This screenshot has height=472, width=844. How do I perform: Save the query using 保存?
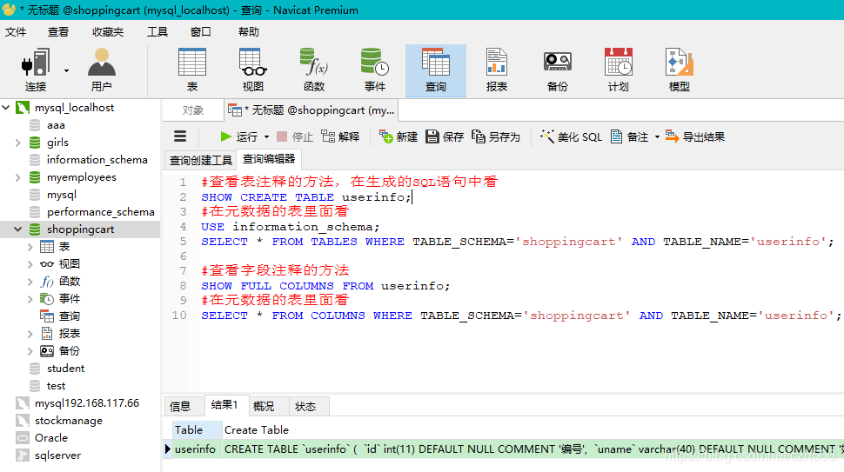445,136
